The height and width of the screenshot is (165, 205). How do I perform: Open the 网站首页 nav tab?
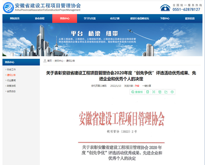click(x=15, y=18)
